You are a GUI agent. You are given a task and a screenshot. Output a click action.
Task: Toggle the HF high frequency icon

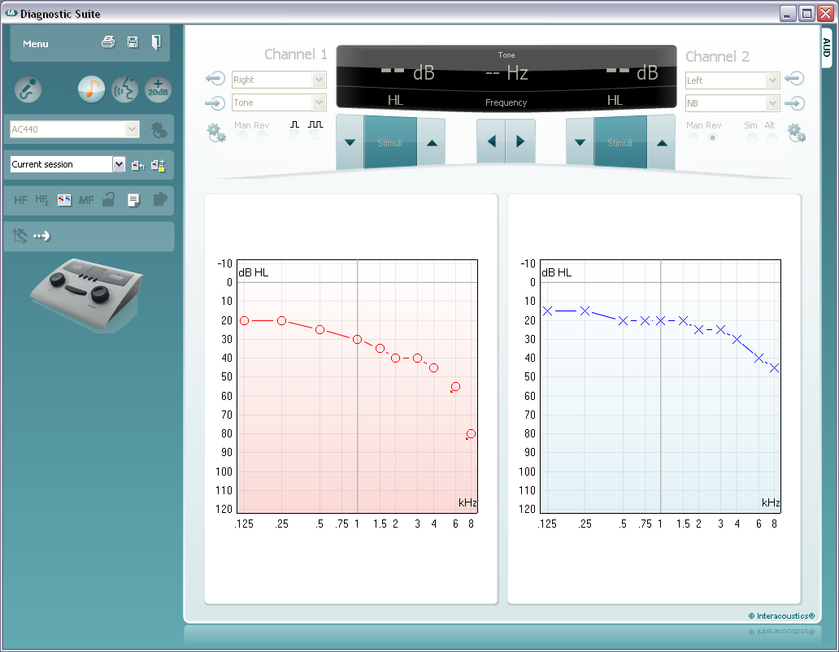tap(20, 200)
